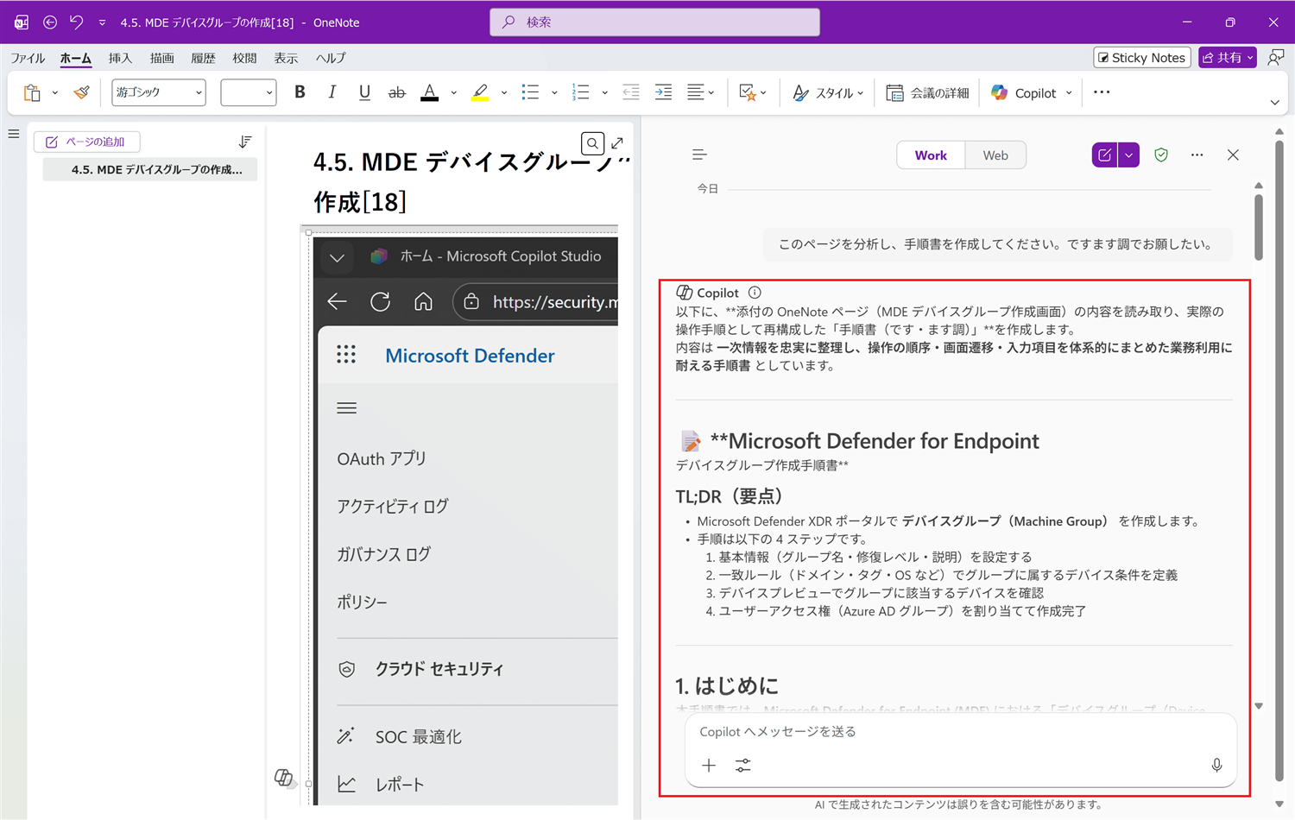Click the Decrease Indent icon

(x=631, y=92)
